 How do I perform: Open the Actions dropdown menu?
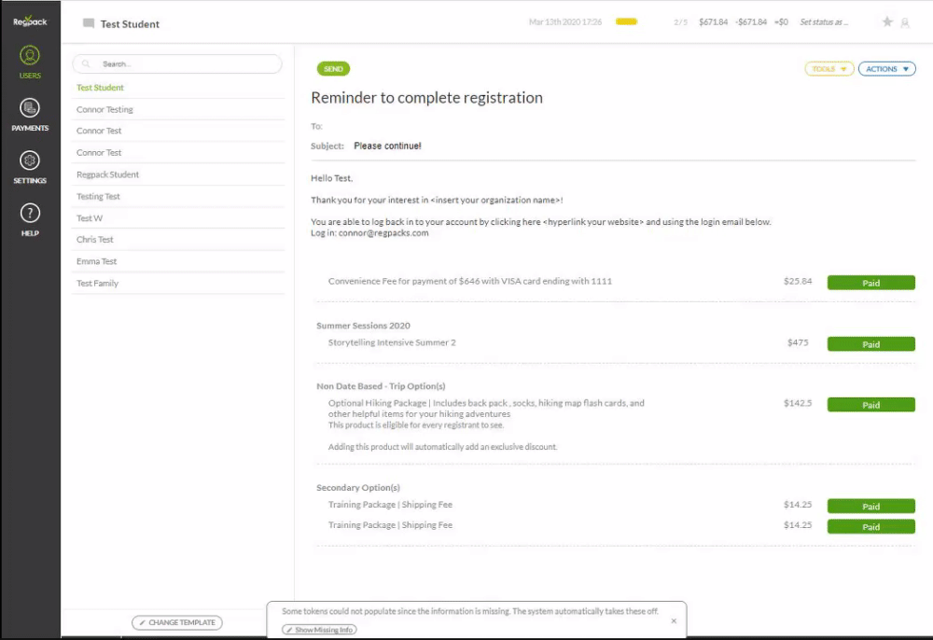886,69
